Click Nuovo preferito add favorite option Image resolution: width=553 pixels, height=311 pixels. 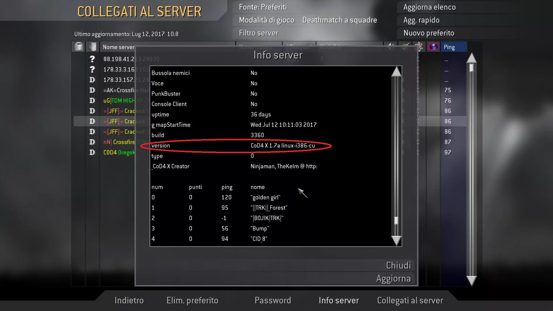coord(428,33)
